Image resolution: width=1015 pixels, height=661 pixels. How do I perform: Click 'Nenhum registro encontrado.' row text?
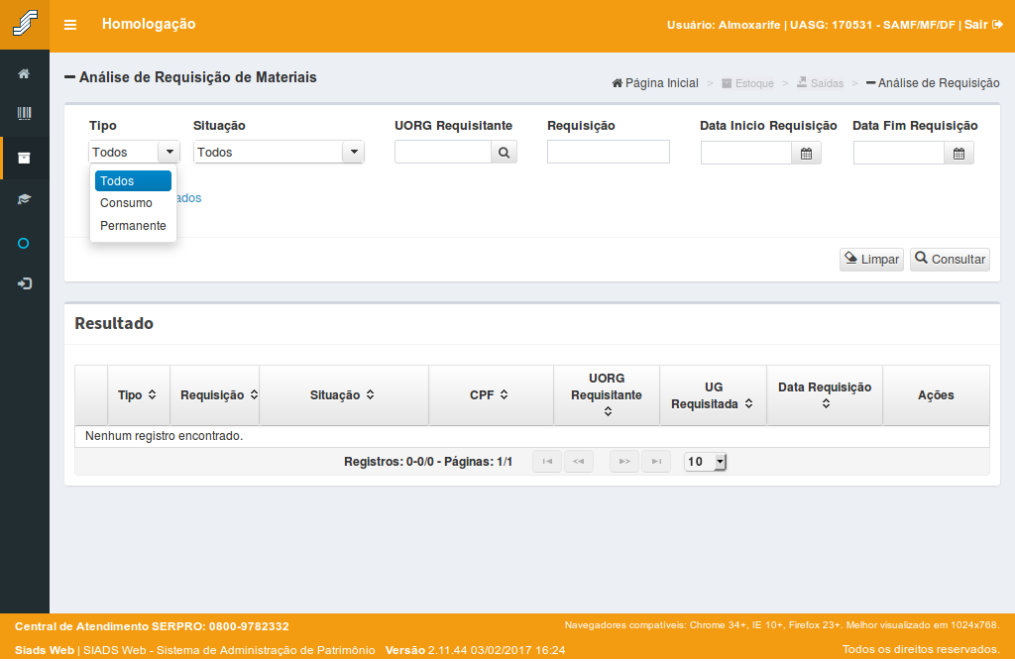click(x=164, y=436)
